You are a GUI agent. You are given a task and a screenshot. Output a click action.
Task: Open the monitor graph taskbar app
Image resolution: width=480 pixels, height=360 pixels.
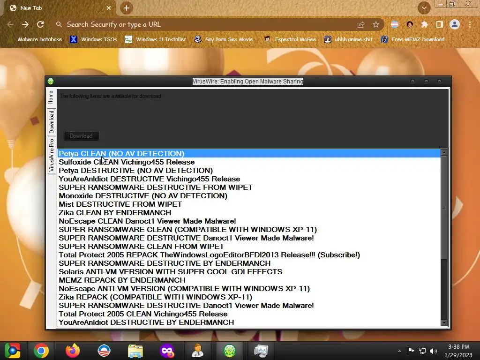pyautogui.click(x=261, y=351)
